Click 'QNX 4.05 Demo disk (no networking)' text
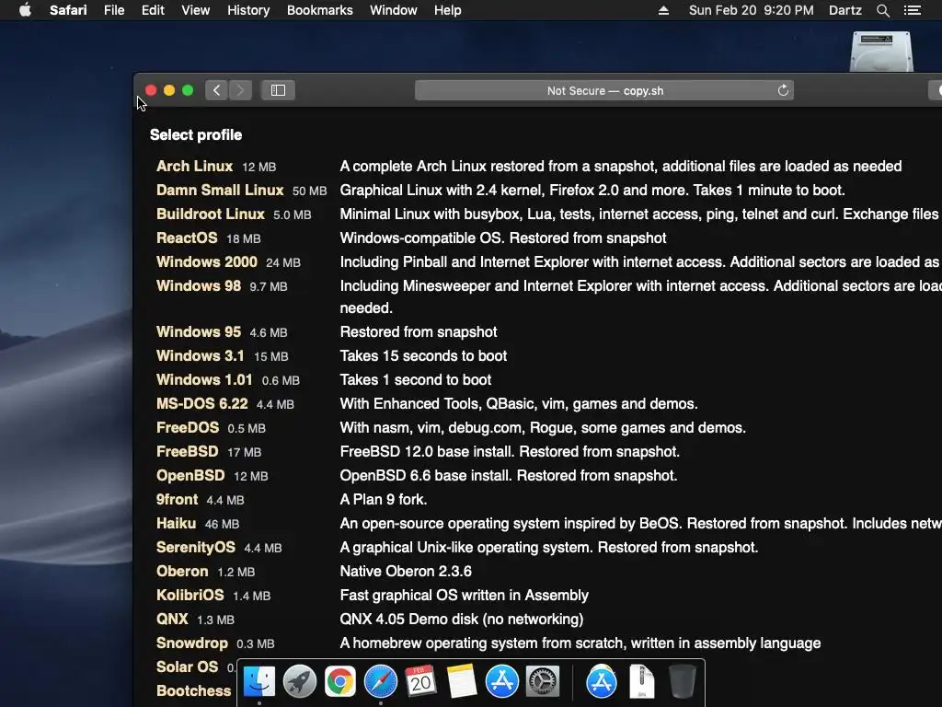Image resolution: width=942 pixels, height=707 pixels. 462,620
